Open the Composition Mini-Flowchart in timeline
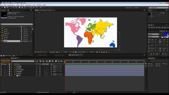The image size is (169, 95). pyautogui.click(x=37, y=61)
